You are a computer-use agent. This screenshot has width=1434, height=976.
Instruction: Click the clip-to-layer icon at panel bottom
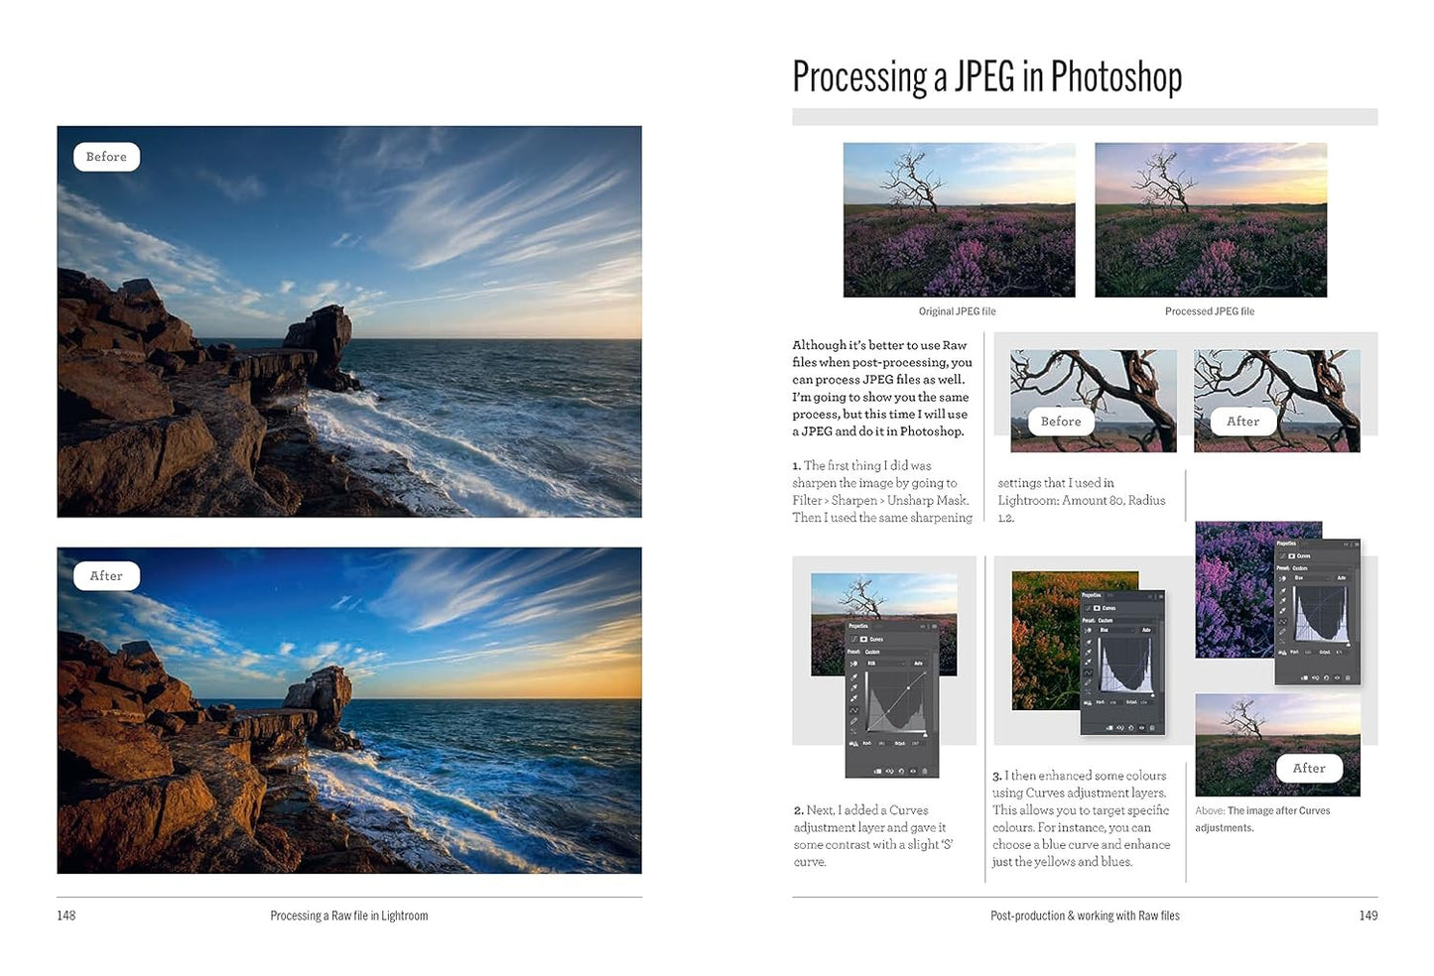click(x=878, y=772)
